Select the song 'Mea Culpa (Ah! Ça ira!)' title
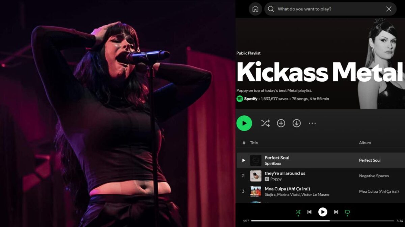405x227 pixels. point(287,189)
